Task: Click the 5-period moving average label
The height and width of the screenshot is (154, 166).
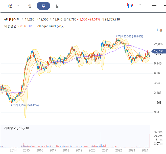Action: click(x=18, y=26)
